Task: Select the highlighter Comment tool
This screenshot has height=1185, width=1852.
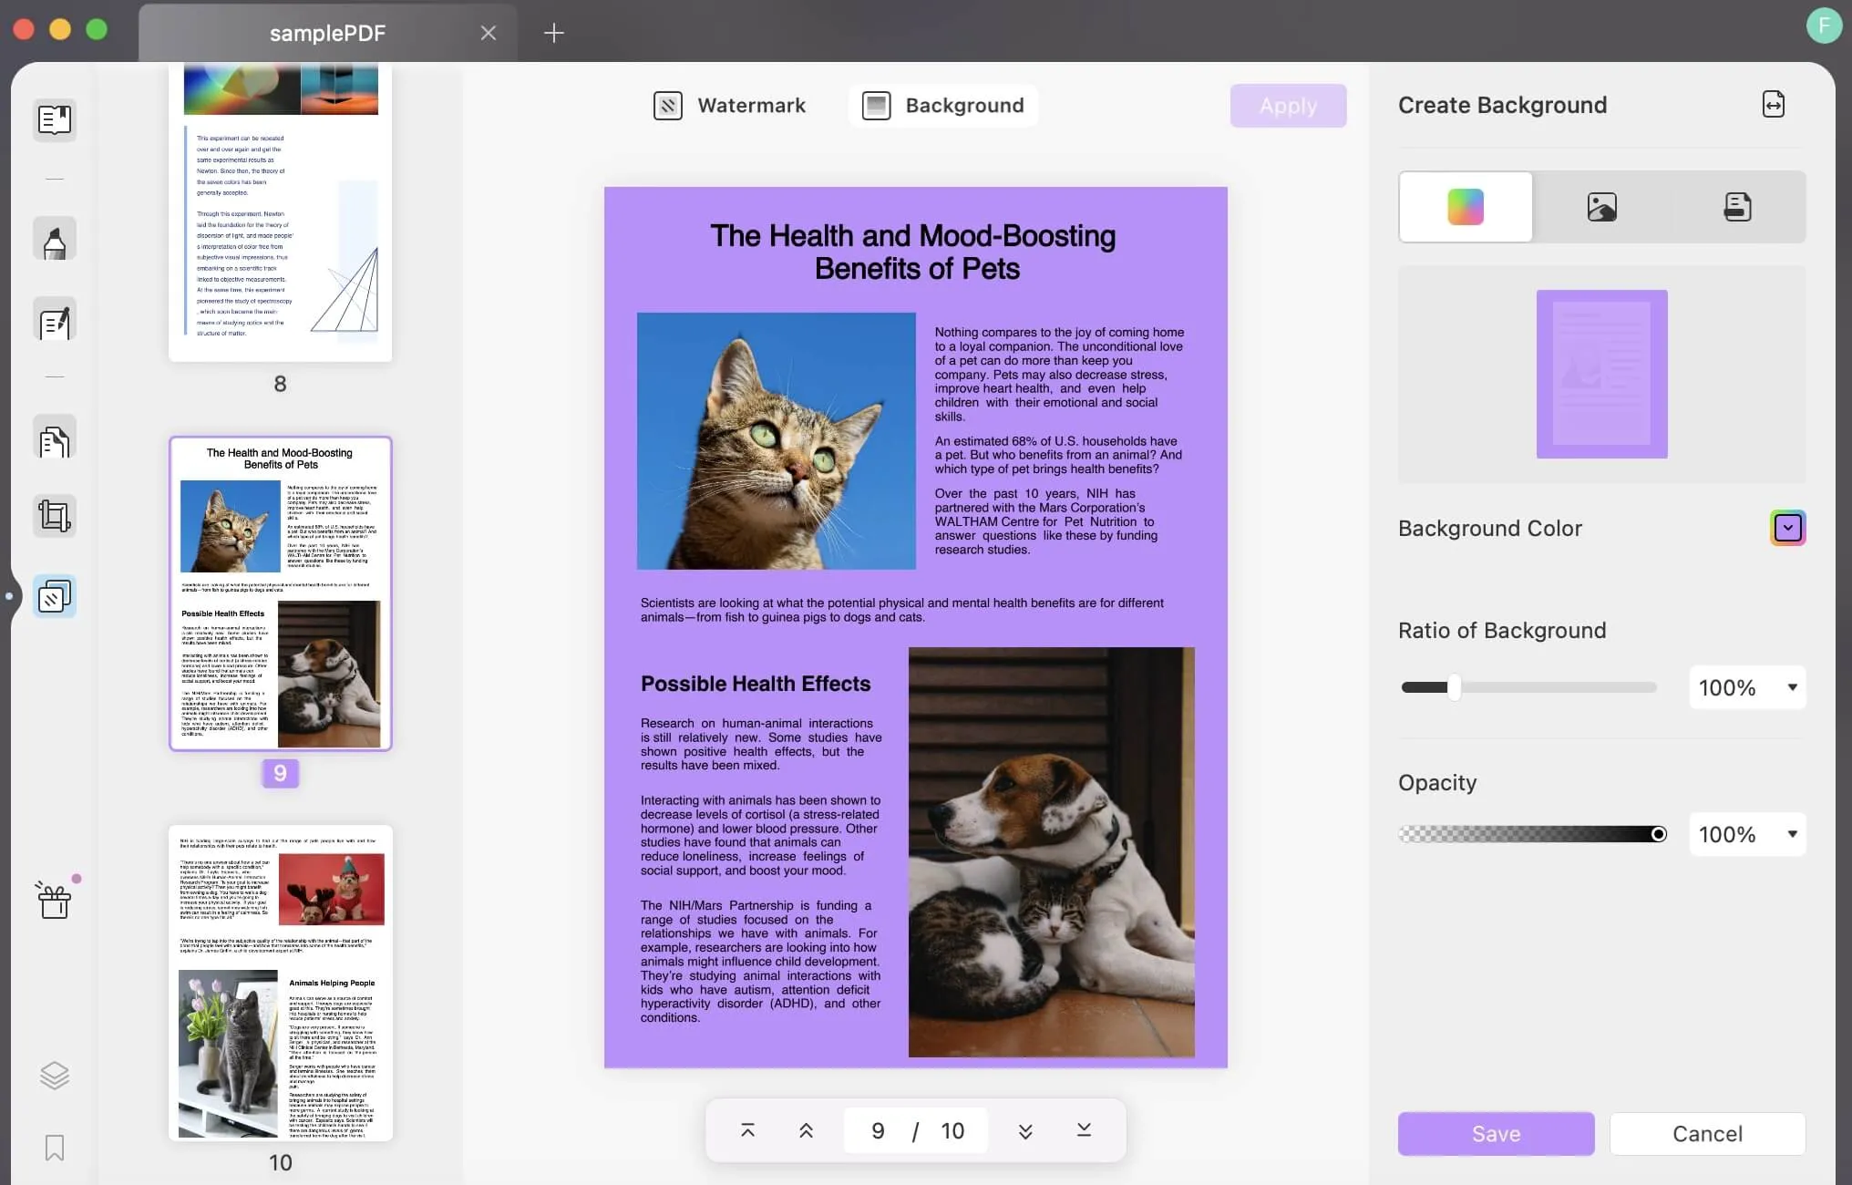Action: [x=55, y=240]
